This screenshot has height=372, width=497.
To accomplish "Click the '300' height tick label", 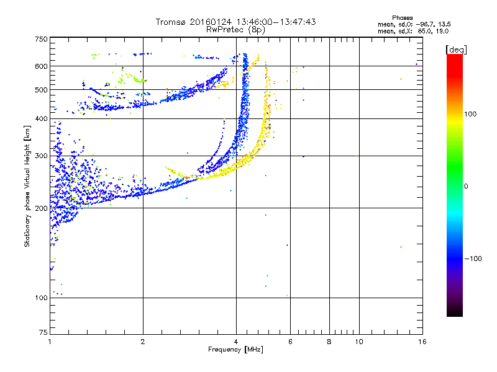I will click(42, 156).
